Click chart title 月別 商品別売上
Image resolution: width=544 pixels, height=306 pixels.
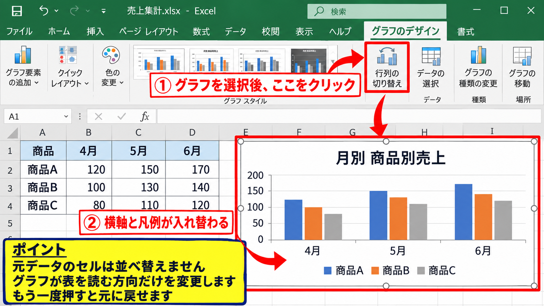coord(390,158)
